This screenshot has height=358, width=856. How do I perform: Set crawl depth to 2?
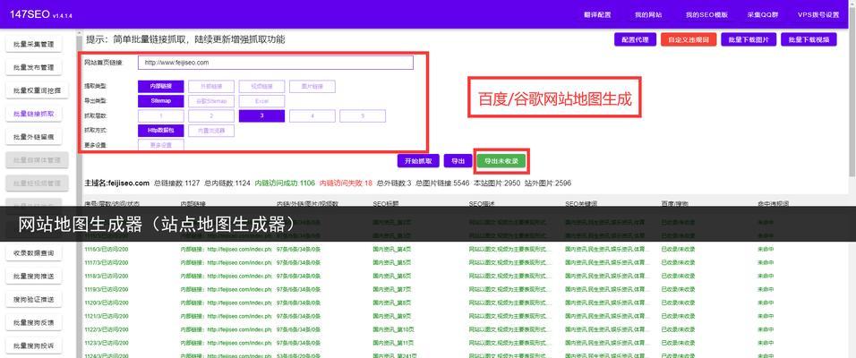click(211, 115)
